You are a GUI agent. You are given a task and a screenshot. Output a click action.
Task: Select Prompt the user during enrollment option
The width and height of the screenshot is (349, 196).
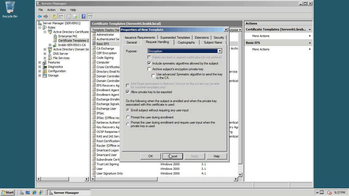[128, 117]
